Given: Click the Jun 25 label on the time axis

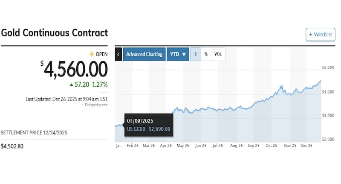Looking at the screenshot, I should (x=200, y=146).
